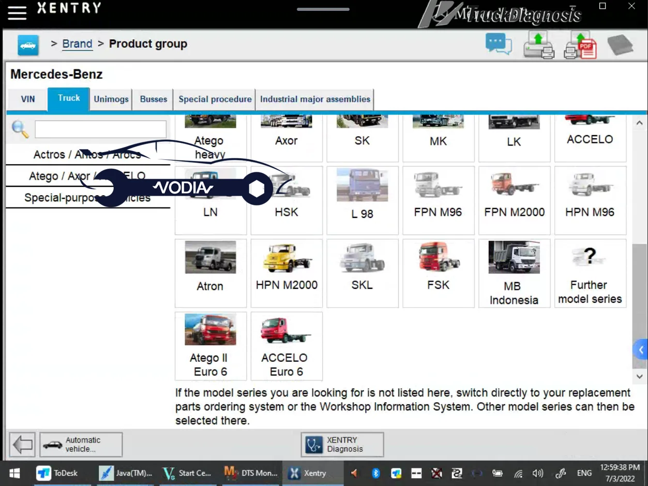
Task: Select the Atron truck series
Action: 210,273
